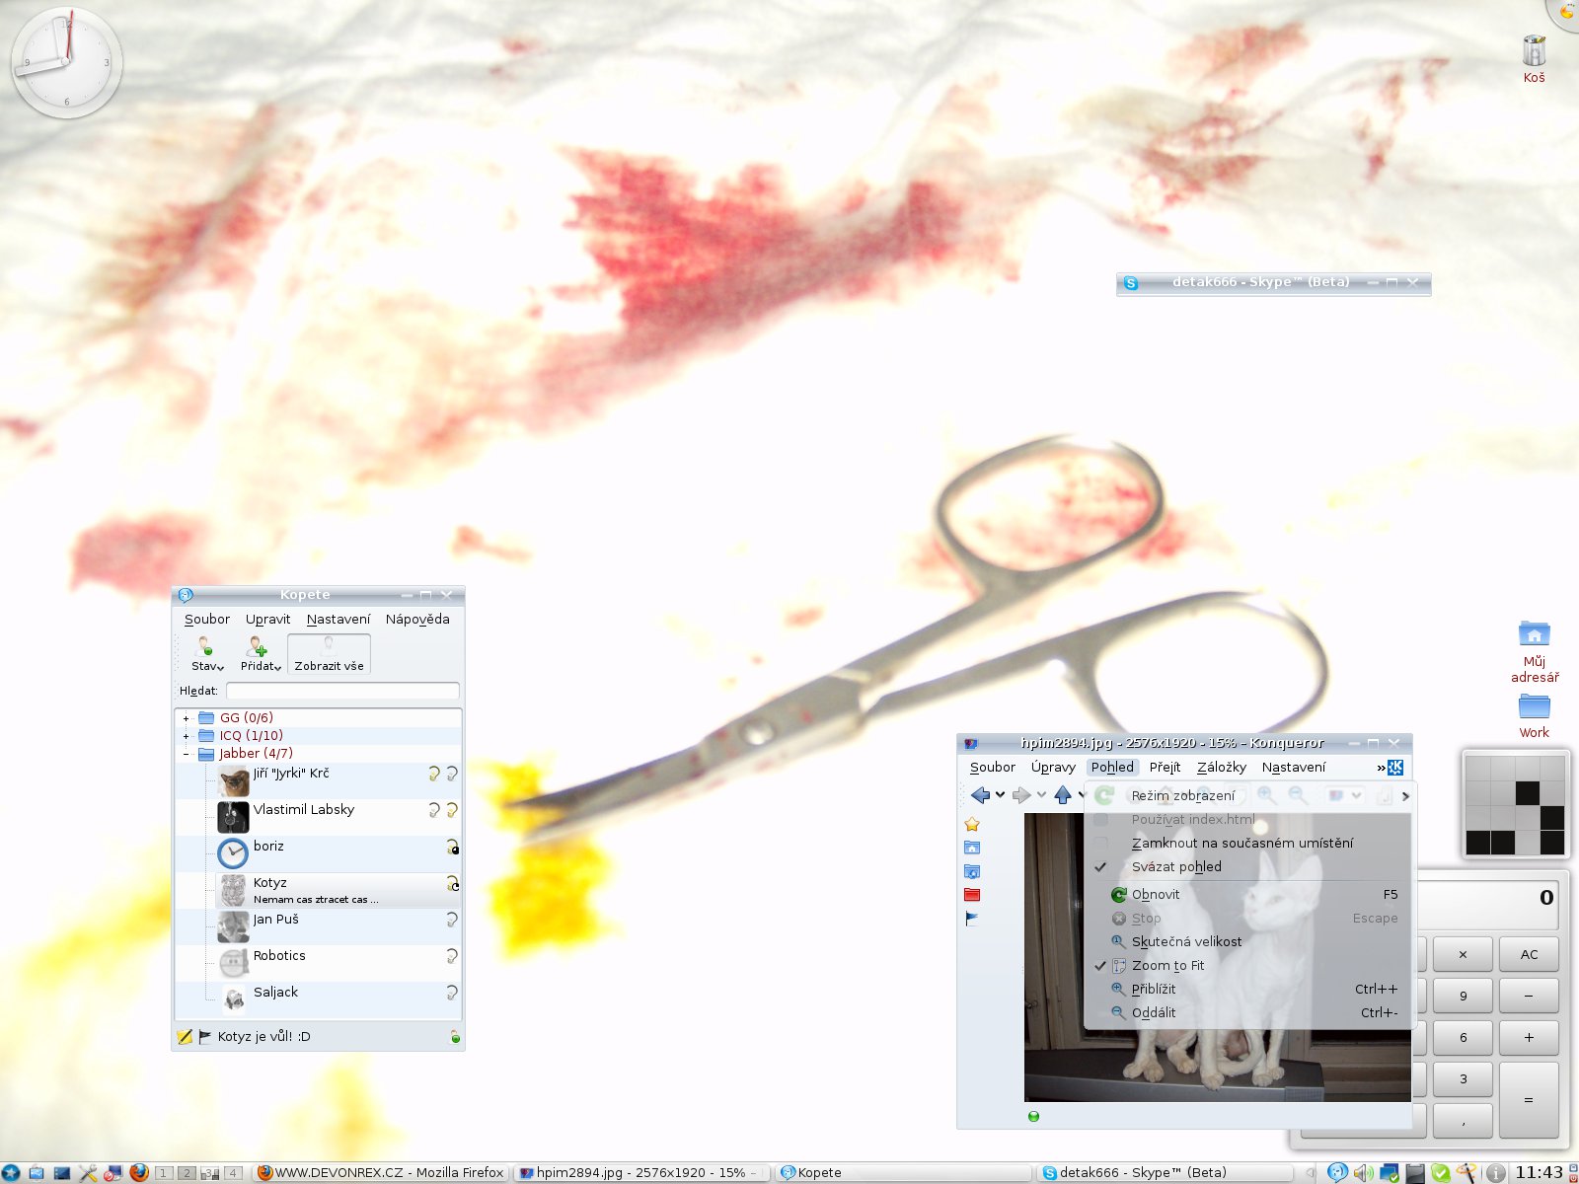Screen dimensions: 1579x1184
Task: Click the Konqueror up-directory arrow icon
Action: pyautogui.click(x=1063, y=795)
